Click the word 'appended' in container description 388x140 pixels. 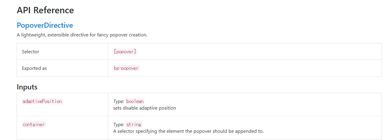pos(248,131)
